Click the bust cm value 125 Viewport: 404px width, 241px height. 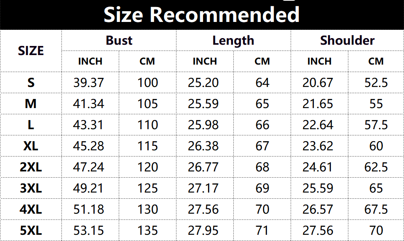[147, 188]
